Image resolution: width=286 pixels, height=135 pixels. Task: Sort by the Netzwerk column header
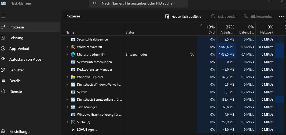(265, 29)
